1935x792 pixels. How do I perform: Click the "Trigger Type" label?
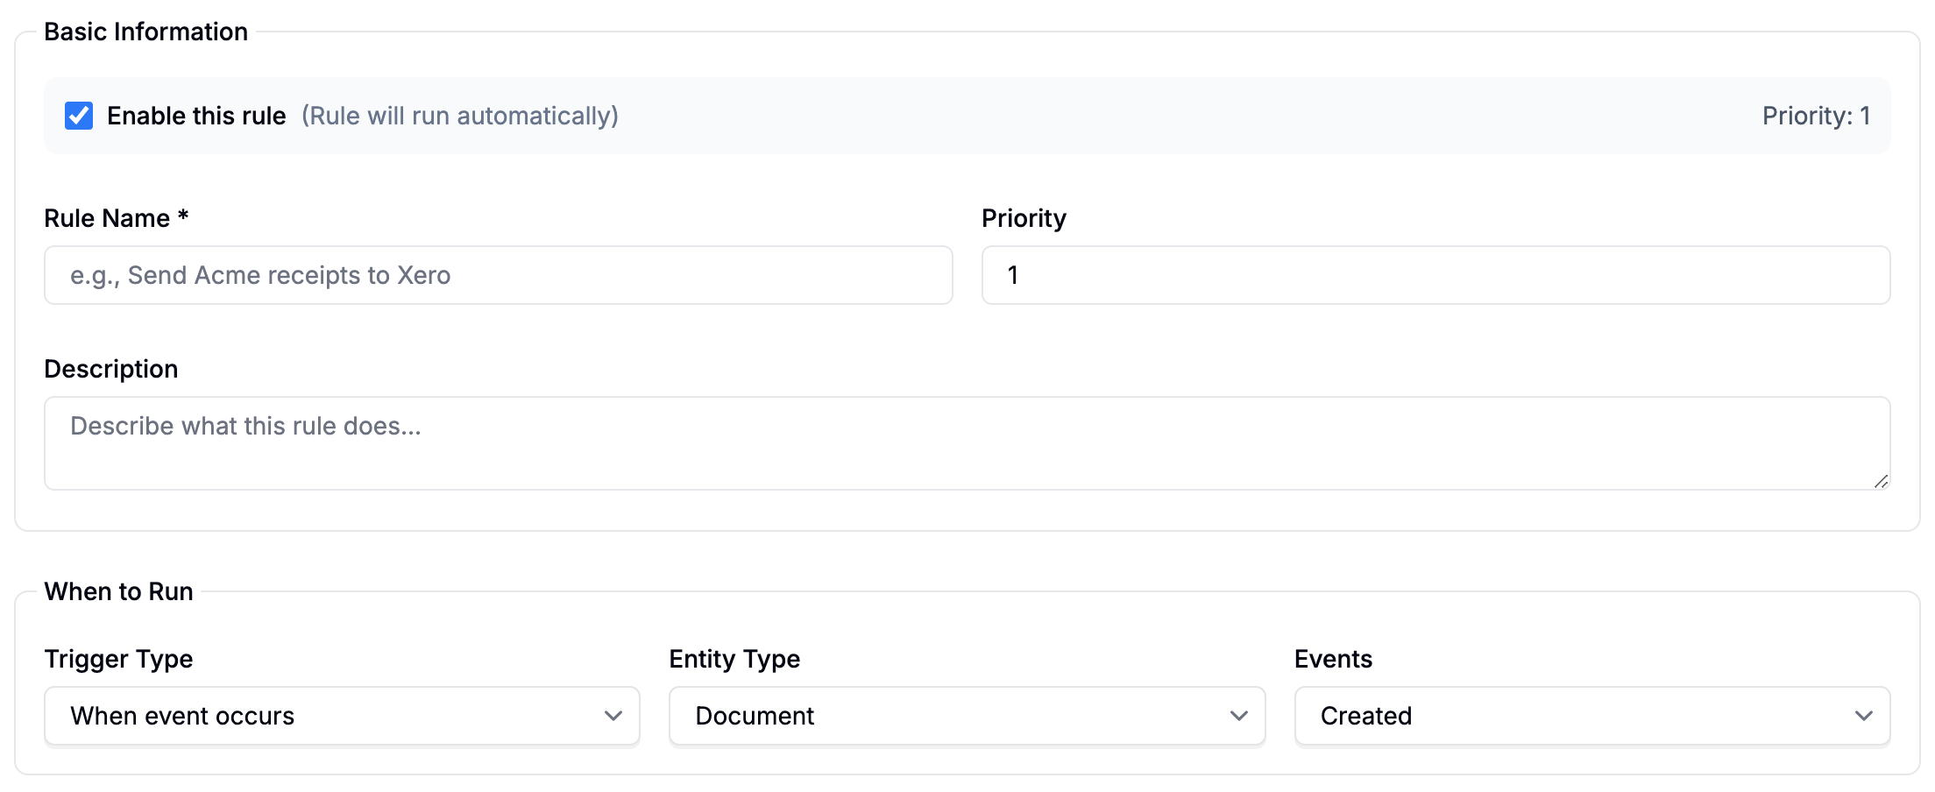click(118, 659)
